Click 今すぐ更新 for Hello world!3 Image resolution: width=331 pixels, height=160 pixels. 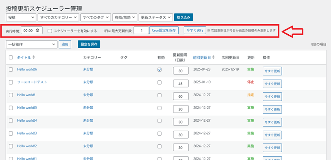pyautogui.click(x=272, y=135)
